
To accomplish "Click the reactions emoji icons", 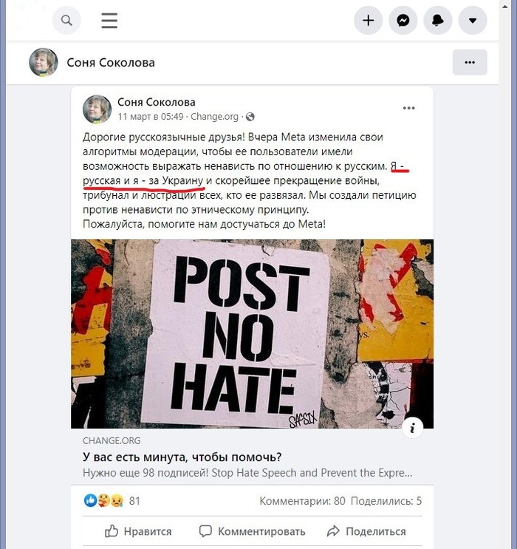I will [x=103, y=501].
